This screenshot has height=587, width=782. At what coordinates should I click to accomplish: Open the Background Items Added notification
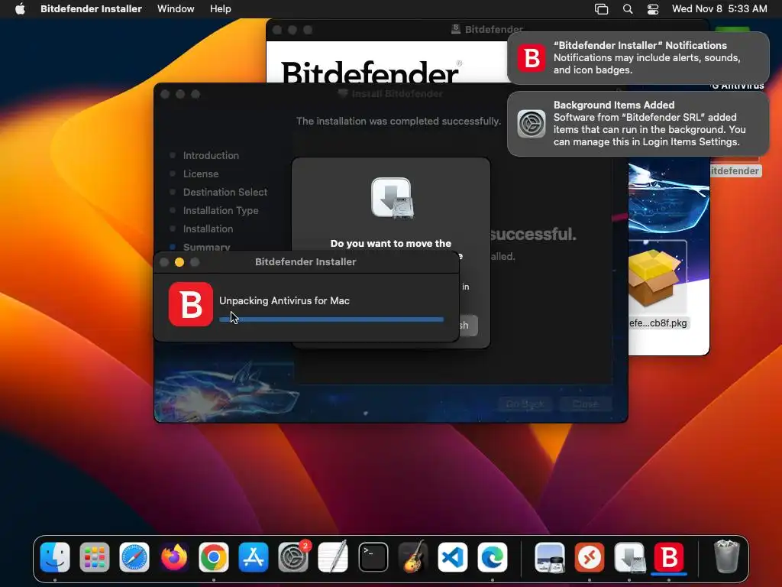(638, 124)
